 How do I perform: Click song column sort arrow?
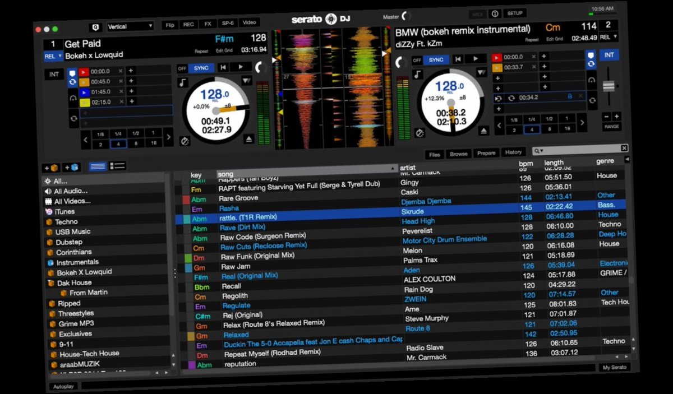pyautogui.click(x=393, y=169)
